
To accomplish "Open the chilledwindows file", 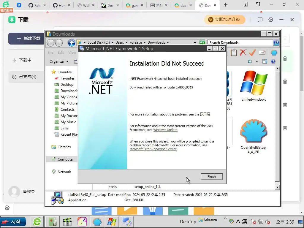I will tap(254, 86).
